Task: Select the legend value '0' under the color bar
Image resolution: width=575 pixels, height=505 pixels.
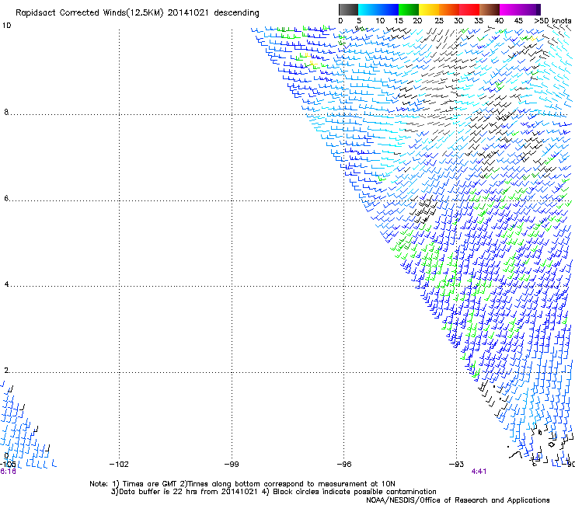Action: point(340,20)
